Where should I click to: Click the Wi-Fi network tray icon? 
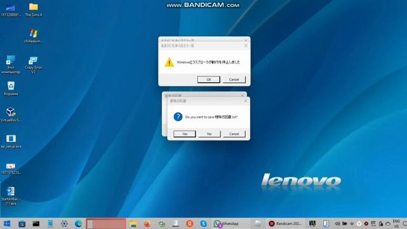[x=352, y=224]
